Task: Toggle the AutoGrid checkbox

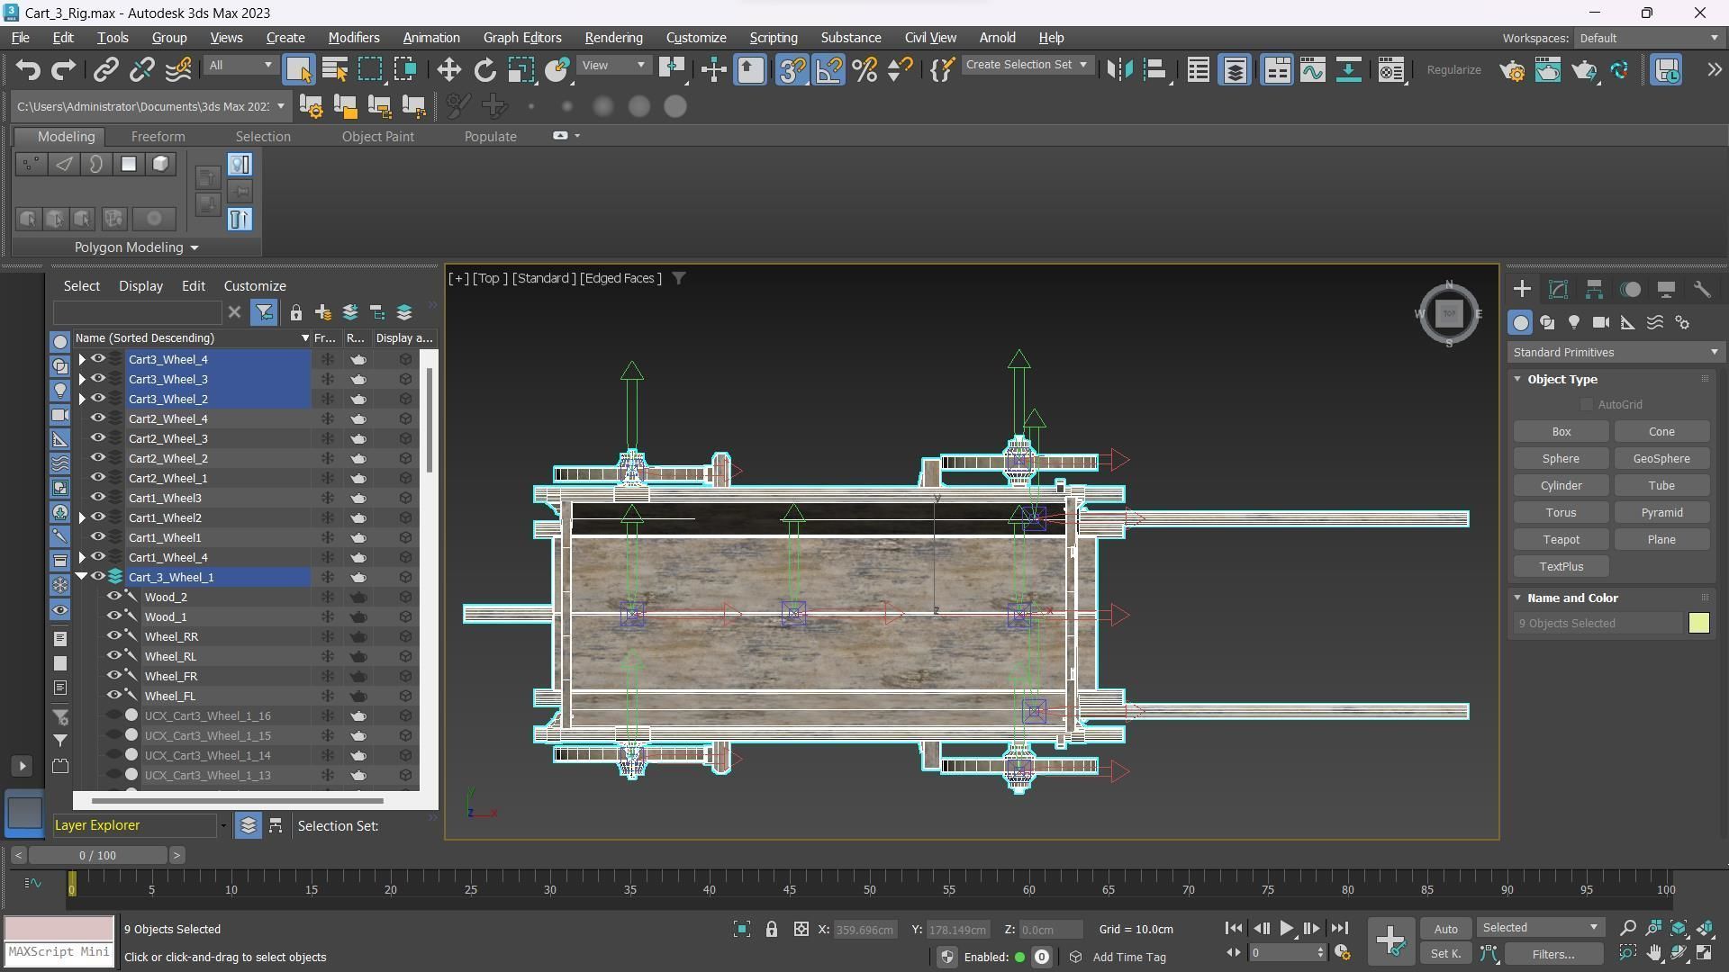Action: pyautogui.click(x=1587, y=405)
